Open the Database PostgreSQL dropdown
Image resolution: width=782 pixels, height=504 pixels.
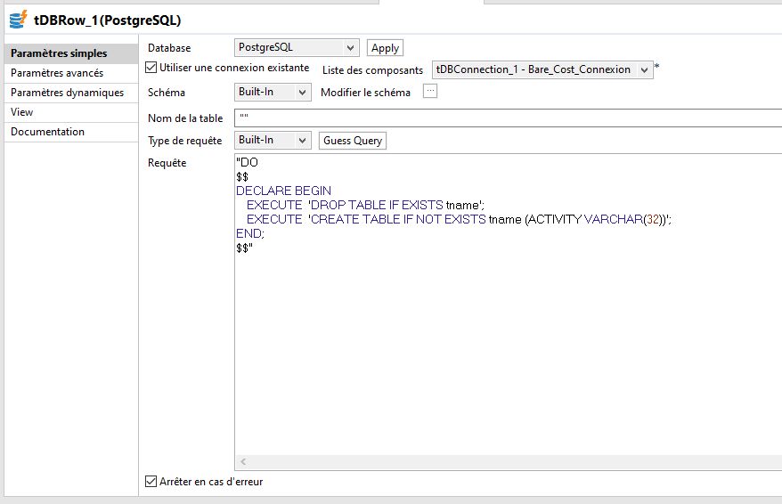tap(297, 48)
